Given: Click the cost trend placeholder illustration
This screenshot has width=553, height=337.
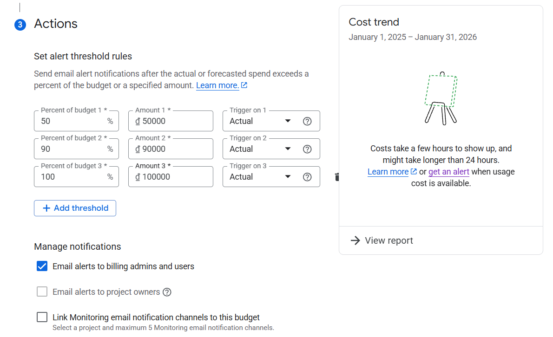Looking at the screenshot, I should 441,98.
